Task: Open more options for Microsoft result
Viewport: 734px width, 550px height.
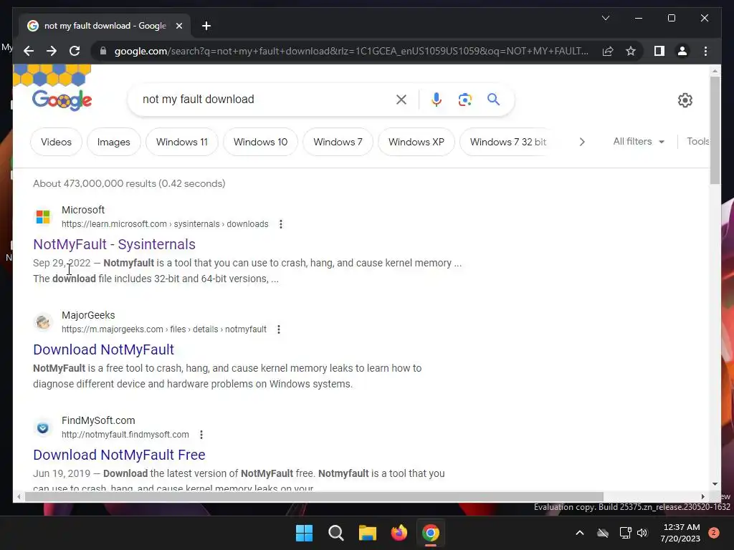Action: [x=280, y=224]
